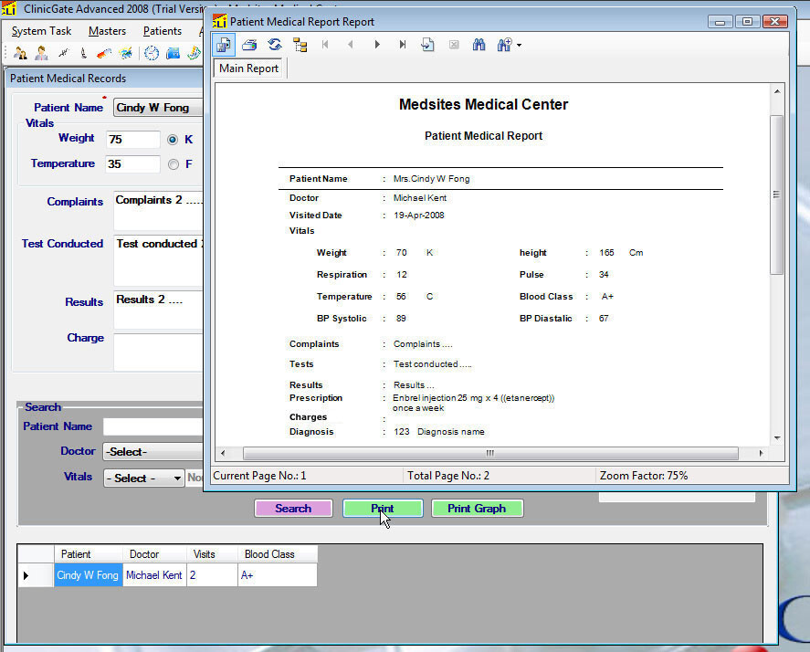Screen dimensions: 810x652
Task: Open the Patients menu
Action: click(163, 31)
